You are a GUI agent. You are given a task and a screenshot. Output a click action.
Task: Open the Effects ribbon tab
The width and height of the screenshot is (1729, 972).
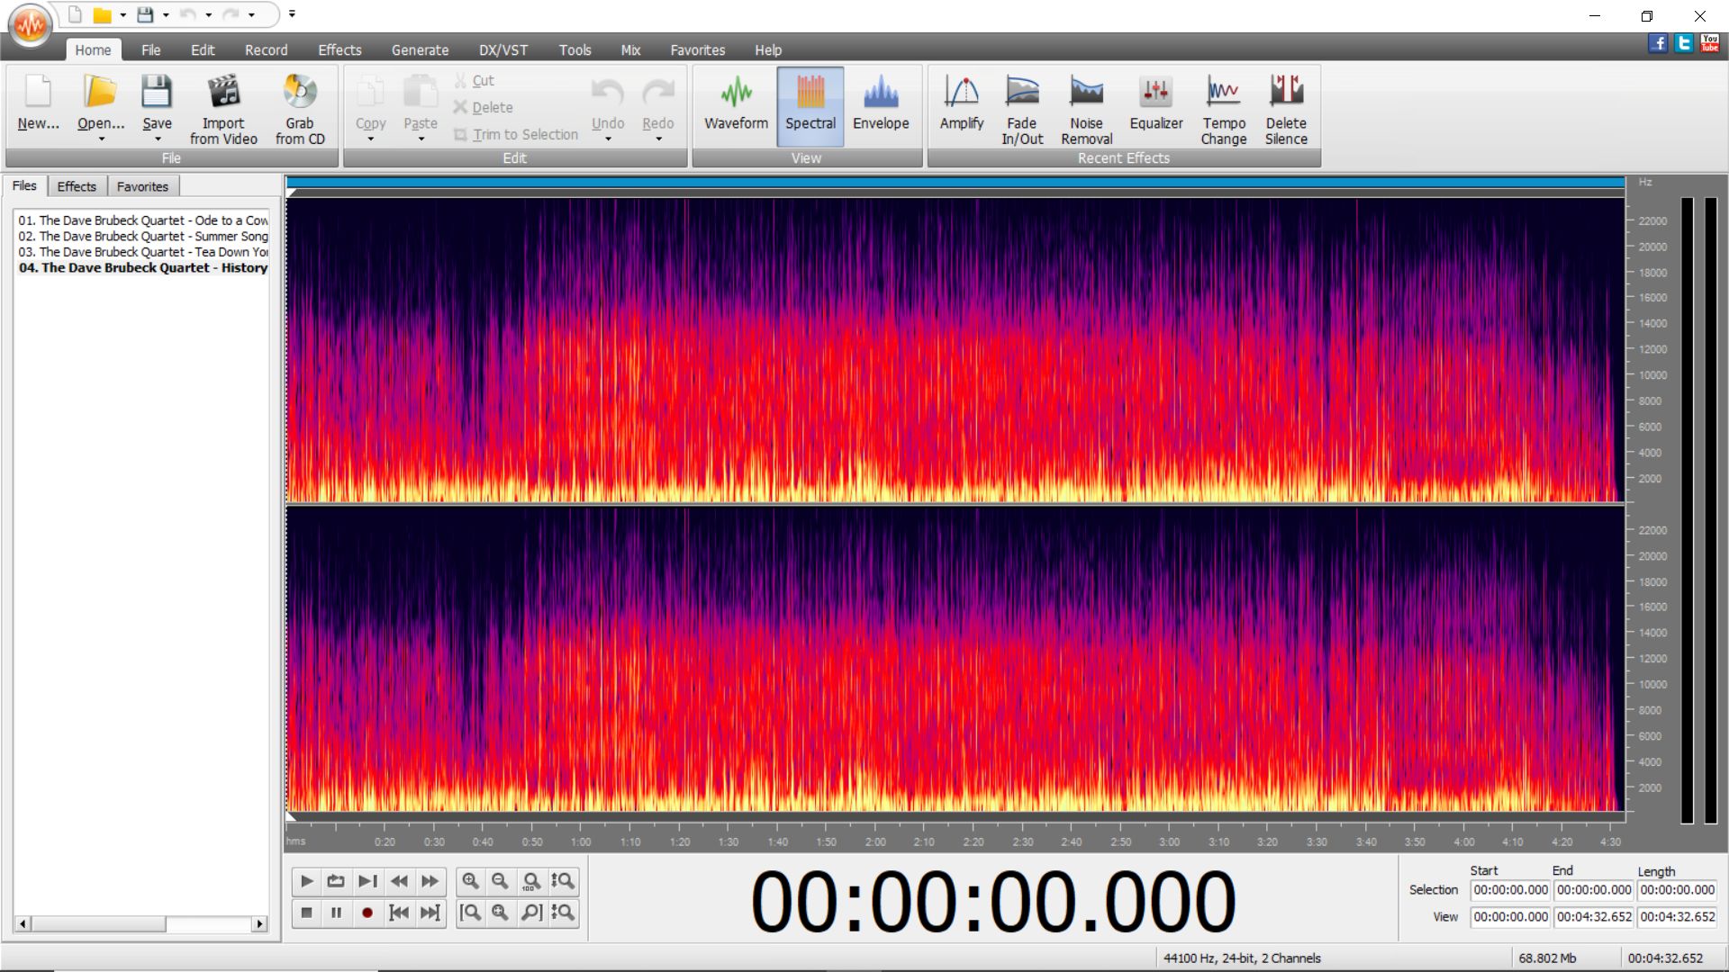(339, 50)
